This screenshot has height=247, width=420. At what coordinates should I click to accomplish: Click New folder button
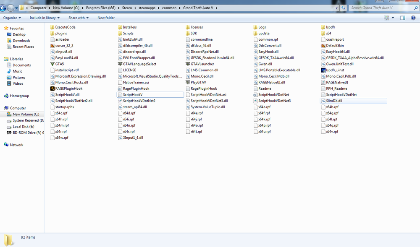tap(106, 18)
